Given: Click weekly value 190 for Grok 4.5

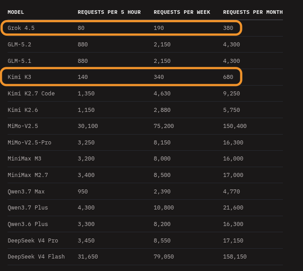Looking at the screenshot, I should pyautogui.click(x=159, y=28).
